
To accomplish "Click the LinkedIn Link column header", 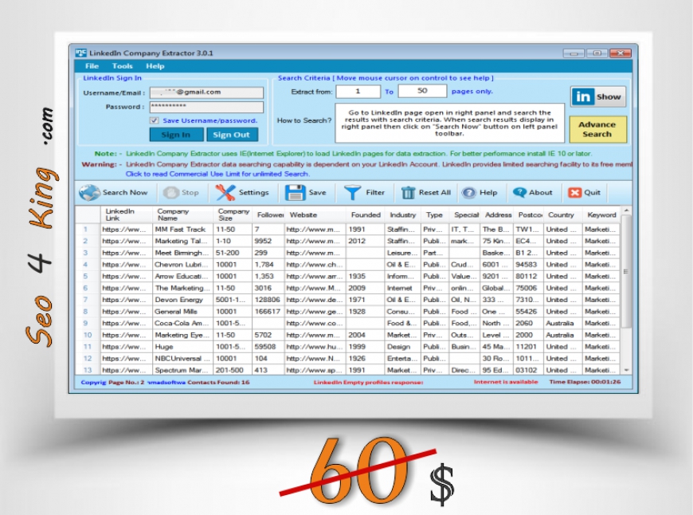I will pos(127,214).
